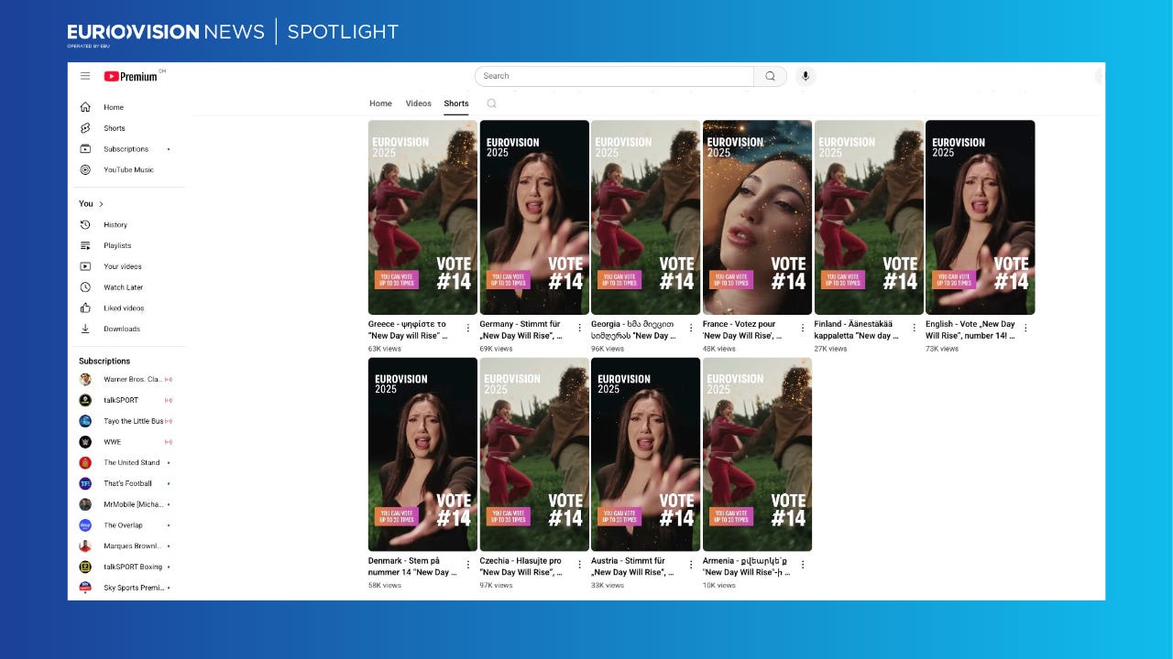Play the Denmark short thumbnail
The height and width of the screenshot is (659, 1173).
[x=422, y=454]
